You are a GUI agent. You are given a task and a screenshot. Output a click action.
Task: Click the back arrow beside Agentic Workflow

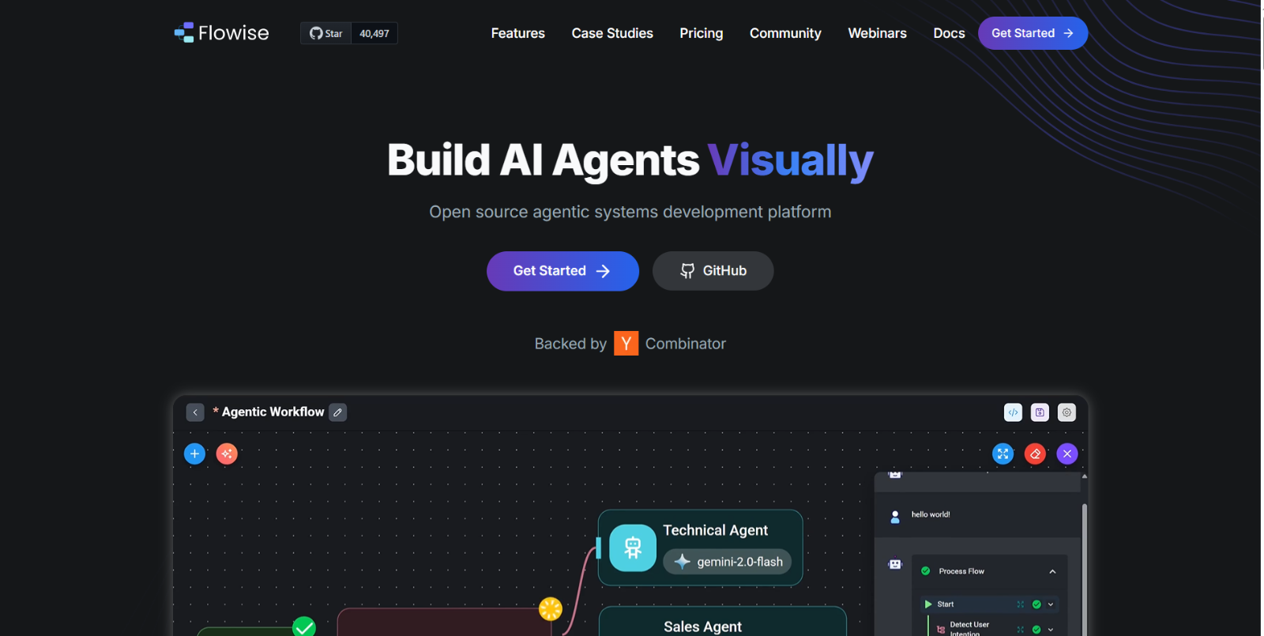coord(195,412)
